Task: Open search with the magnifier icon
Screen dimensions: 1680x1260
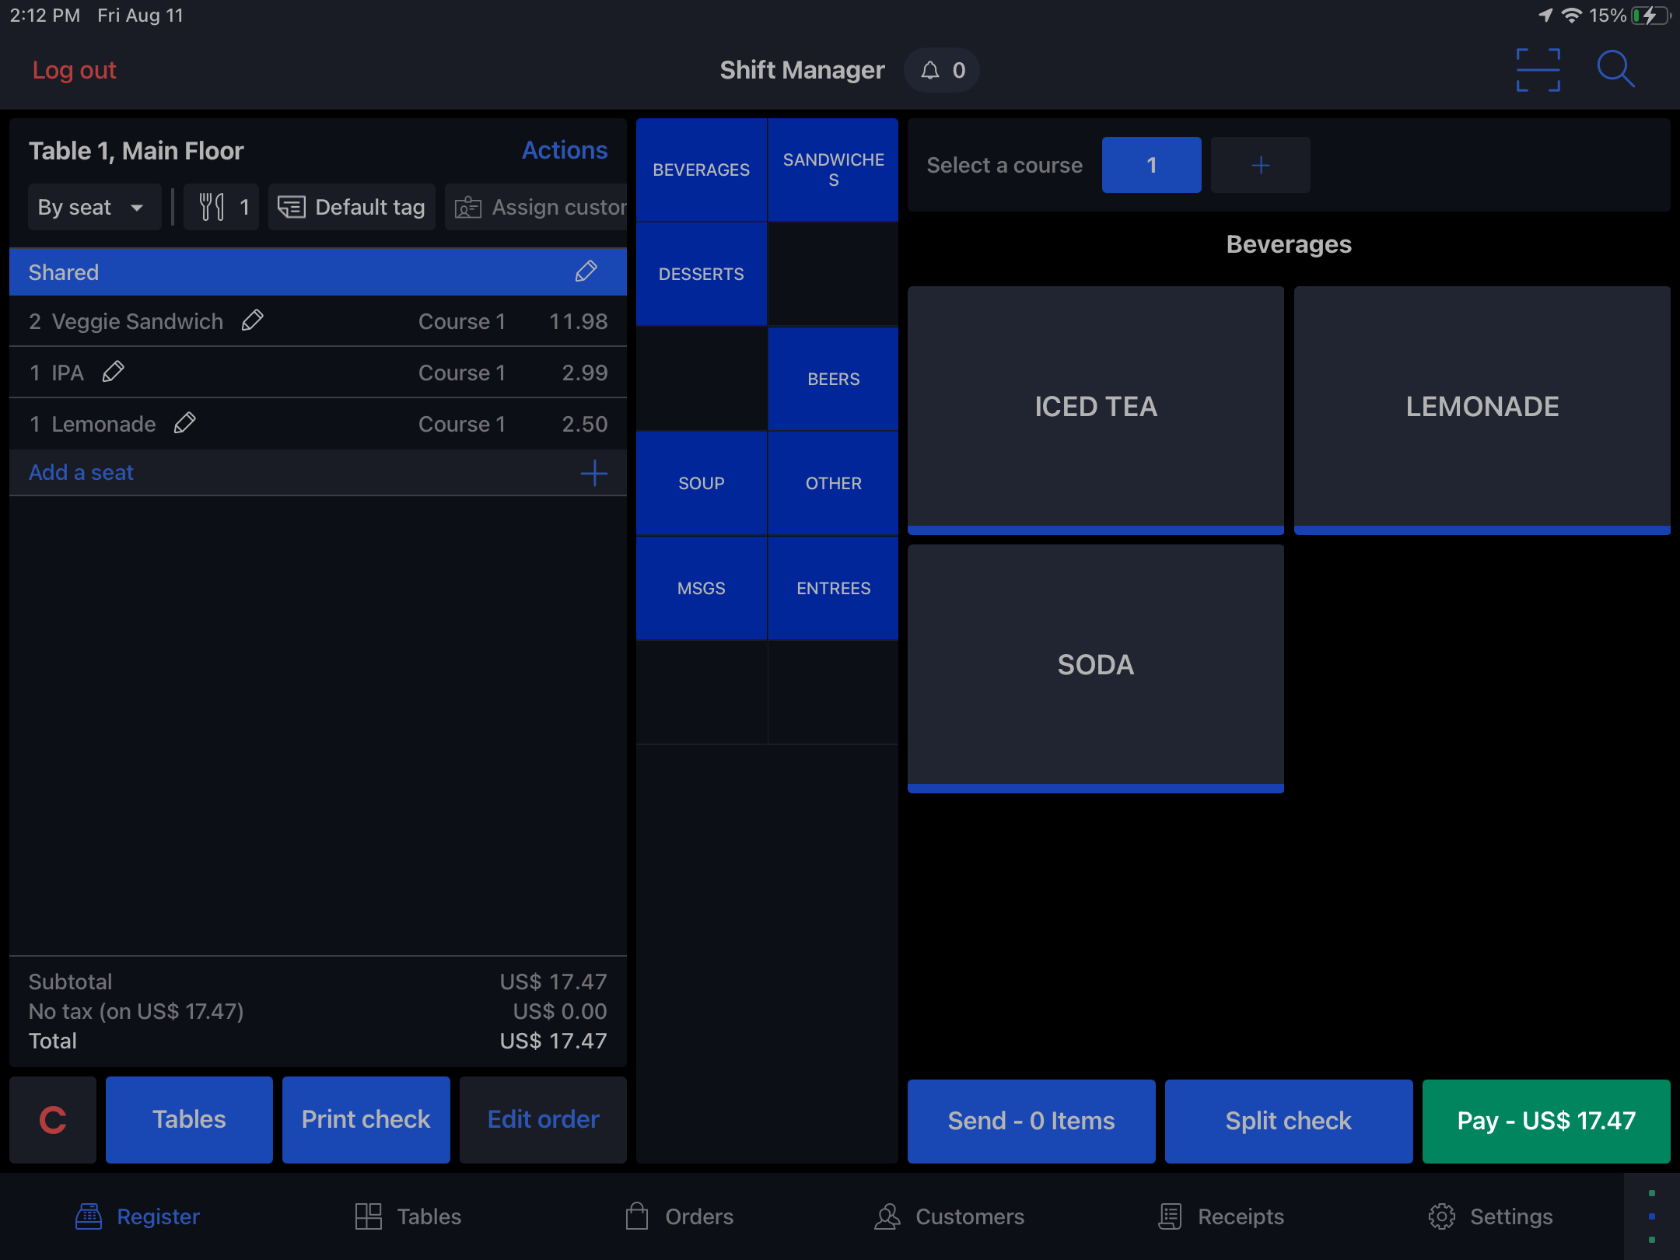Action: pyautogui.click(x=1615, y=70)
